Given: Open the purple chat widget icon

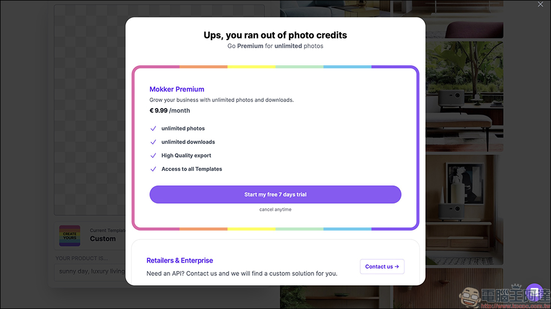Looking at the screenshot, I should pyautogui.click(x=534, y=292).
